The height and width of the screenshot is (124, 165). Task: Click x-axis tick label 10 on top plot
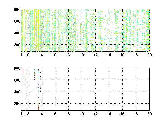[x=82, y=55]
